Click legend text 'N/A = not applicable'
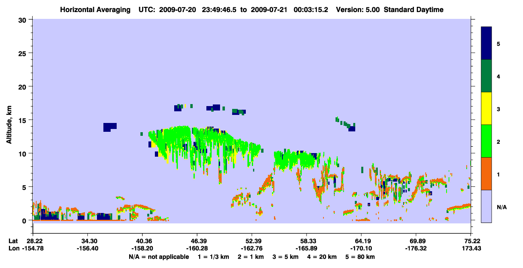This screenshot has width=523, height=268. (159, 257)
